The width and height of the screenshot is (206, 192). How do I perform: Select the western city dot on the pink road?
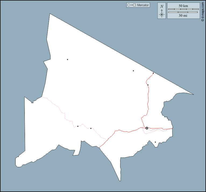pos(78,126)
